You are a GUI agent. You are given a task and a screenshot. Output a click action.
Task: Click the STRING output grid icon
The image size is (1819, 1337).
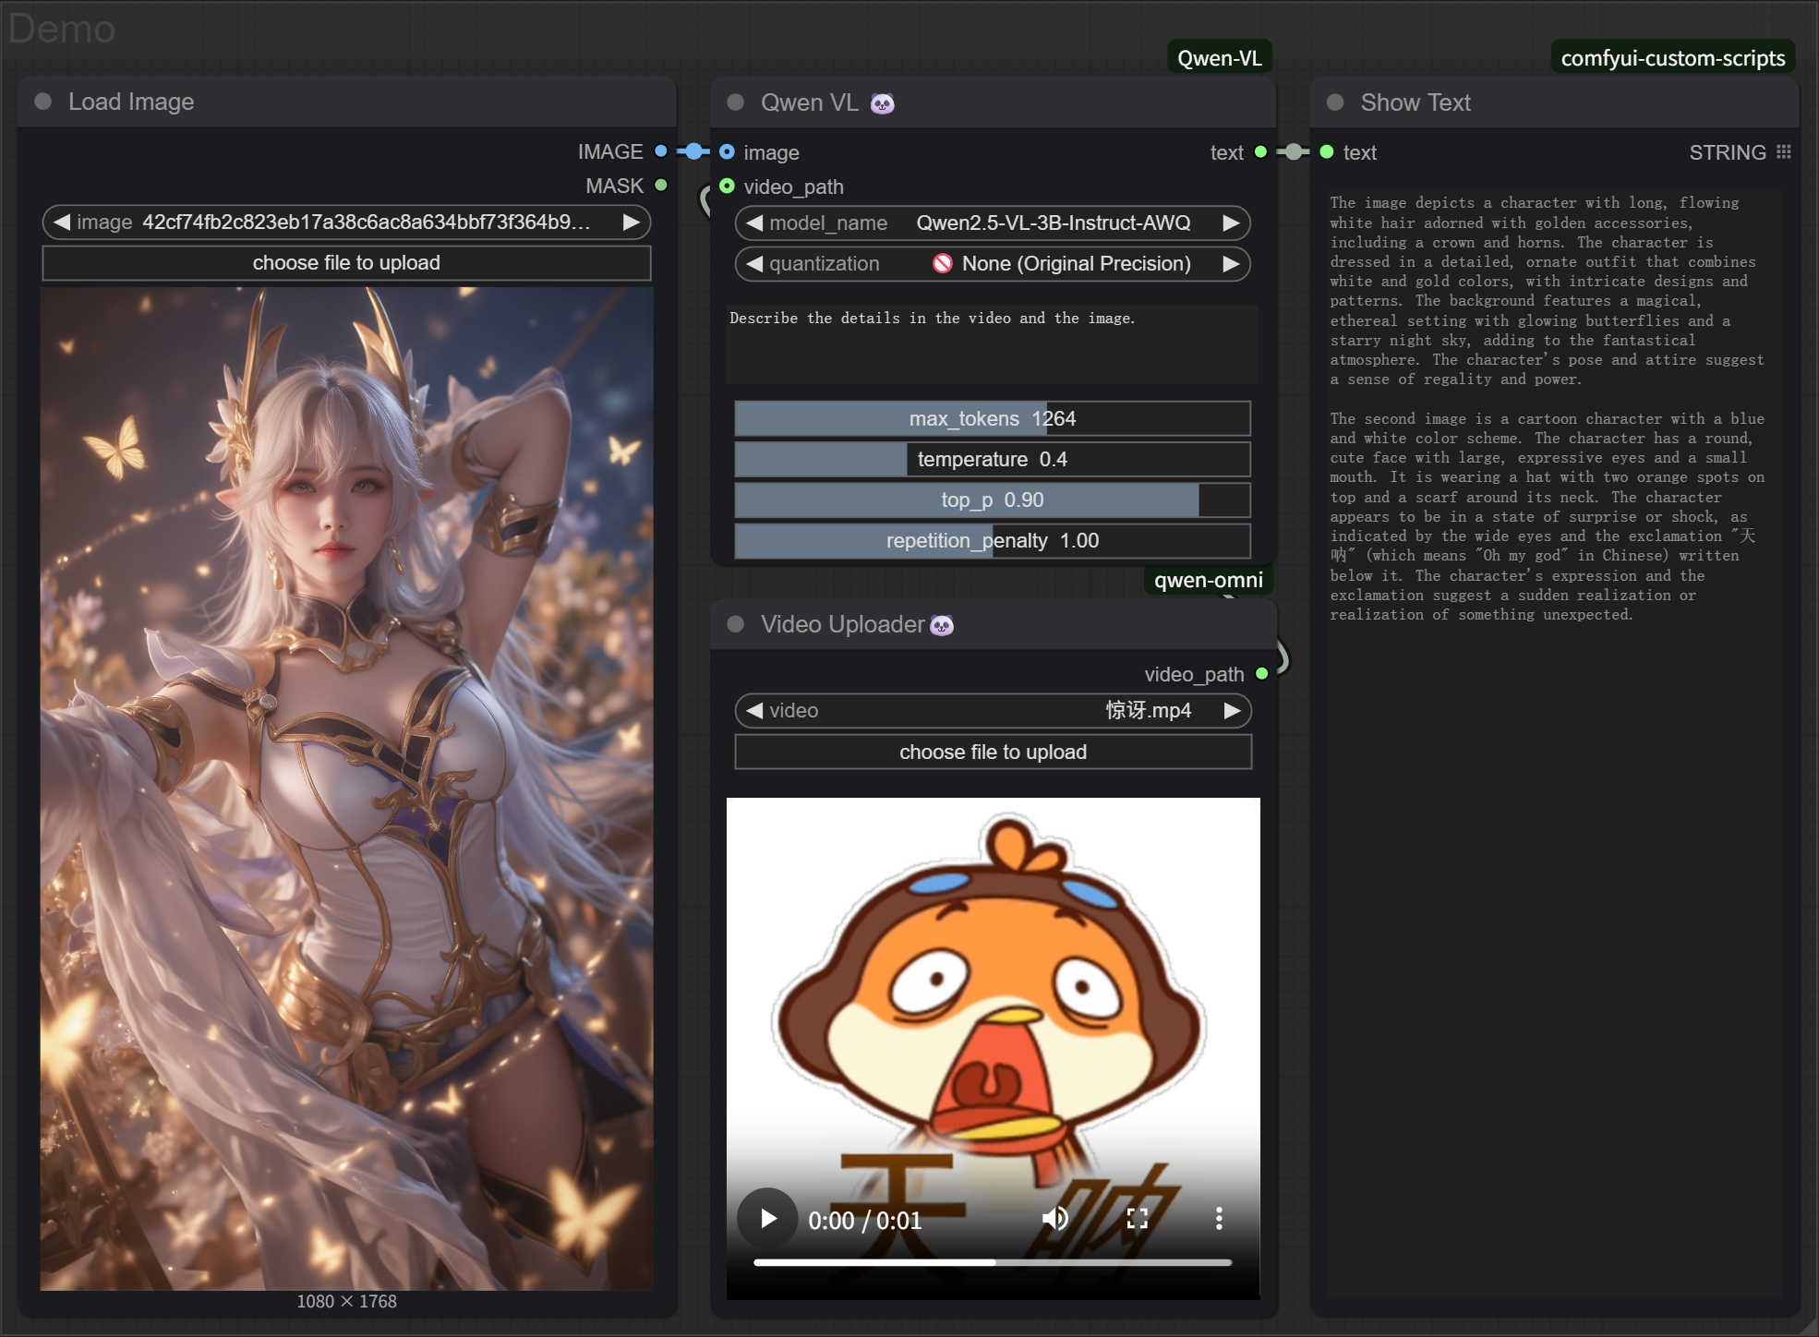point(1784,152)
